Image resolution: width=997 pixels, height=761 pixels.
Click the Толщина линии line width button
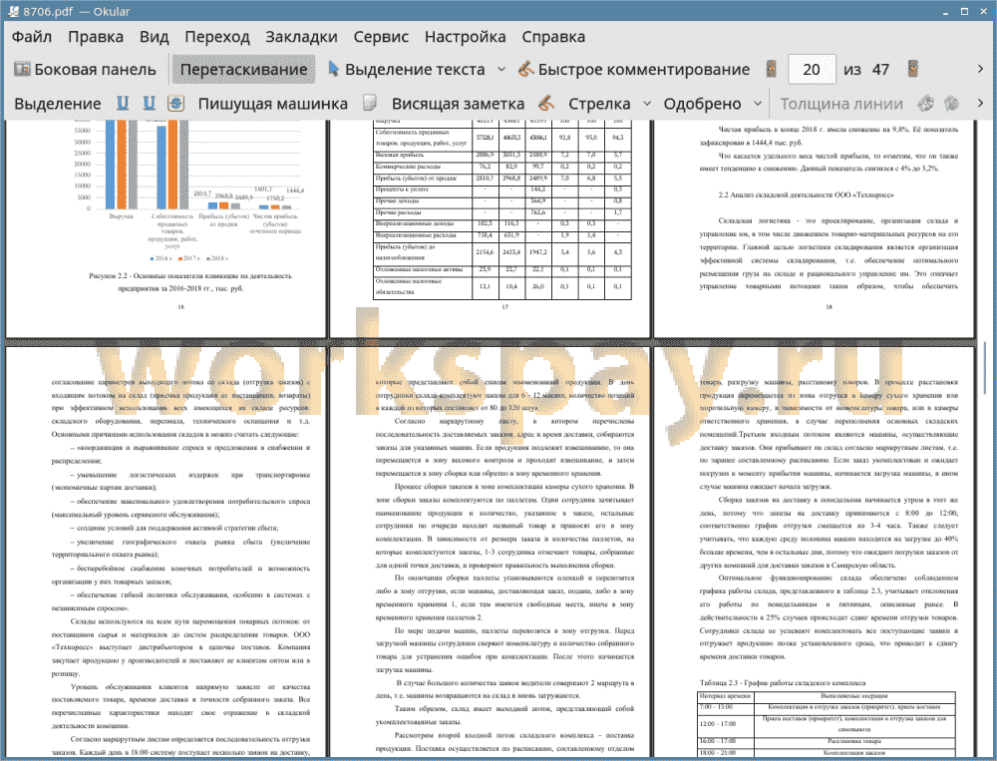coord(841,104)
